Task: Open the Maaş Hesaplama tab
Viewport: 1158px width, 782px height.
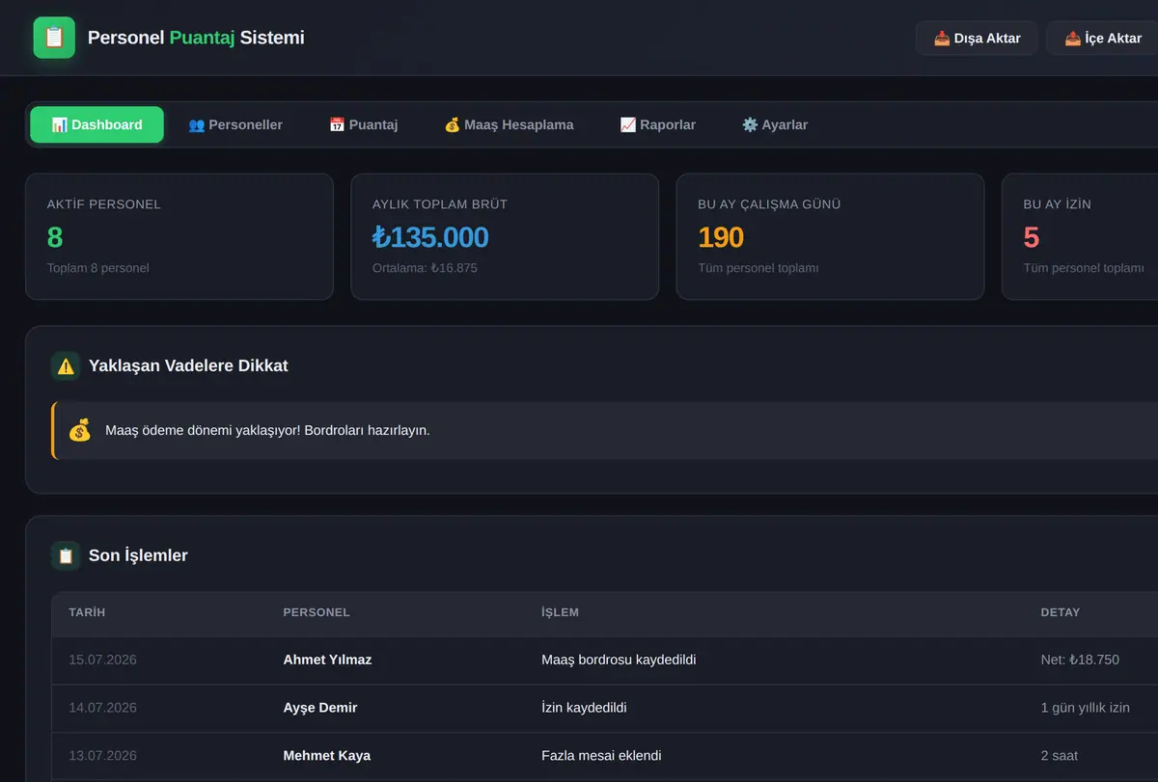Action: (509, 125)
